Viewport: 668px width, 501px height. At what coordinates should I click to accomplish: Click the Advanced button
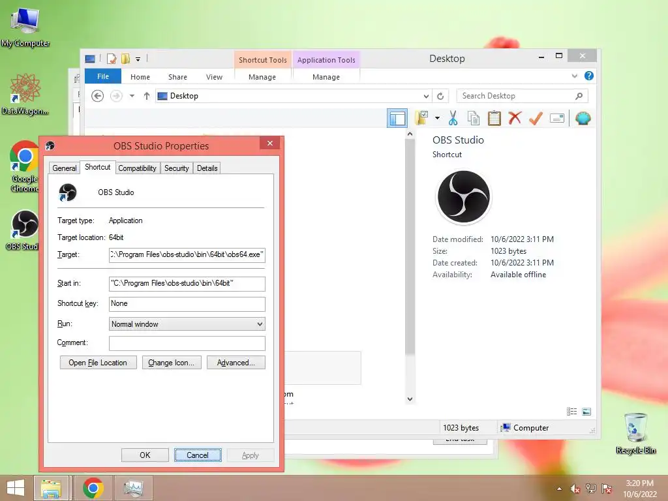click(x=236, y=363)
